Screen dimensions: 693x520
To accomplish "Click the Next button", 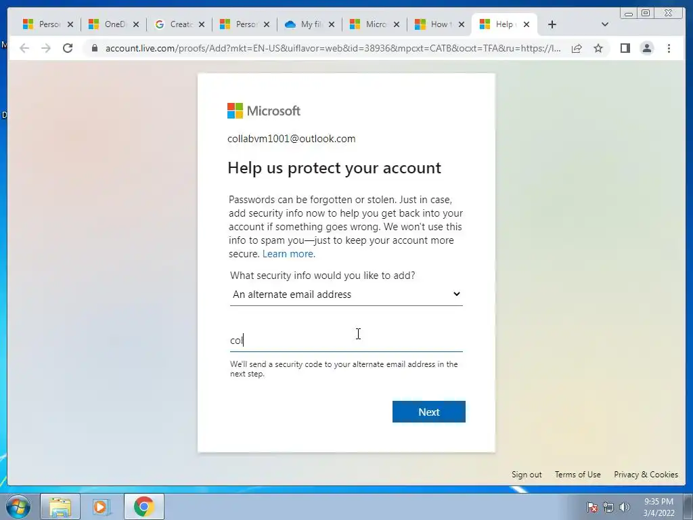I will (428, 412).
